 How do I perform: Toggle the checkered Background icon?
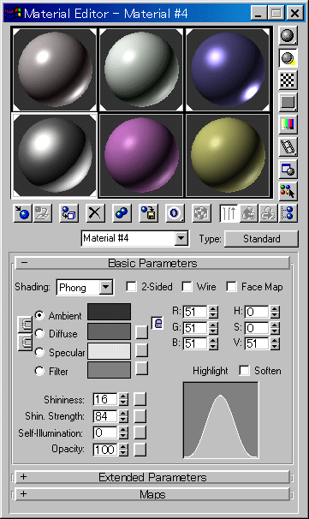coord(288,81)
